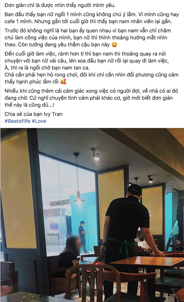Click the line 'Chia sẻ của bạn Ivy Tran'

tap(33, 114)
